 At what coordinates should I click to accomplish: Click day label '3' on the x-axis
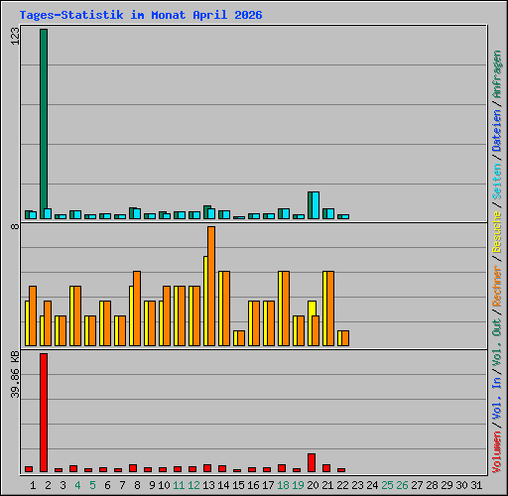(63, 485)
